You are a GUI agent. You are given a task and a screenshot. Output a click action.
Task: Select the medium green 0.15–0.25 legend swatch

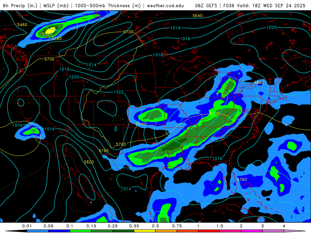tap(102, 231)
